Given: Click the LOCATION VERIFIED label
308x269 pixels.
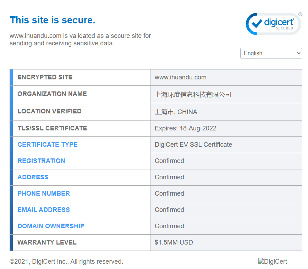Looking at the screenshot, I should tap(50, 111).
